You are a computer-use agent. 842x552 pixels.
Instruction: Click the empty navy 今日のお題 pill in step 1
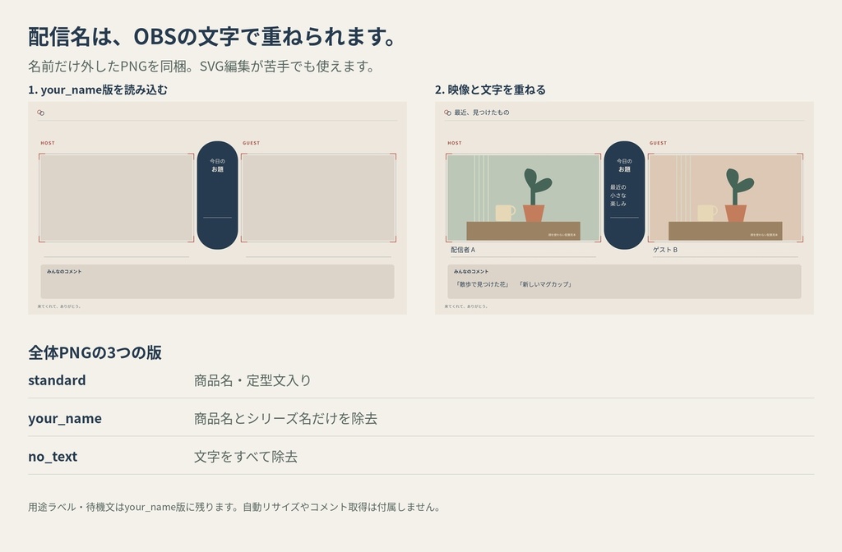coord(217,195)
